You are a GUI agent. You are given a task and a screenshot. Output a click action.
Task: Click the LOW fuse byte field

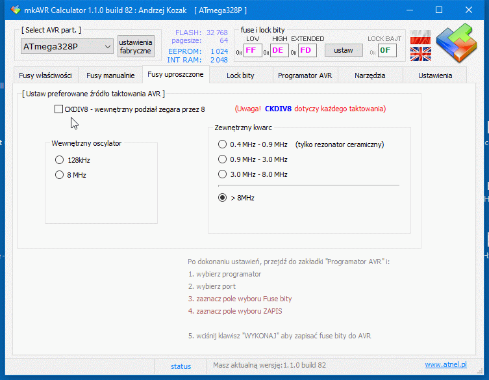(x=253, y=50)
